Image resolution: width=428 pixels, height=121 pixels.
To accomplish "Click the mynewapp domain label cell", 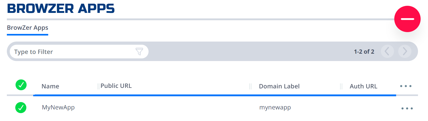I will 275,107.
